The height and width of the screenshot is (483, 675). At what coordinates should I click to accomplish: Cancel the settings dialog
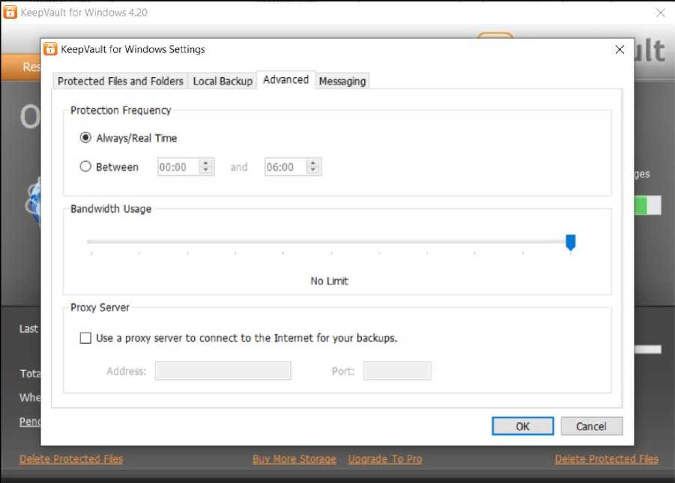[592, 426]
